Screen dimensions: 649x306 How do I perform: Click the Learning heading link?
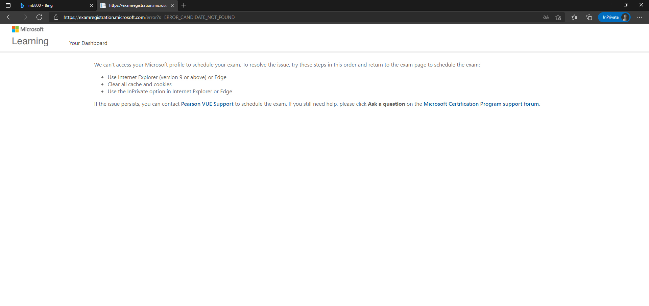coord(30,41)
